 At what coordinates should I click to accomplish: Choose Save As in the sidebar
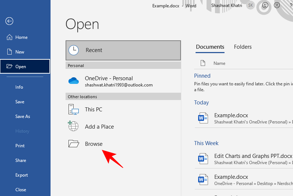coord(25,117)
